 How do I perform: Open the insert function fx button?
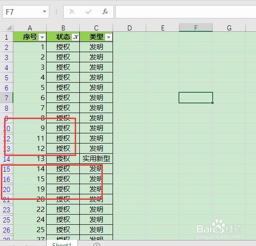105,12
